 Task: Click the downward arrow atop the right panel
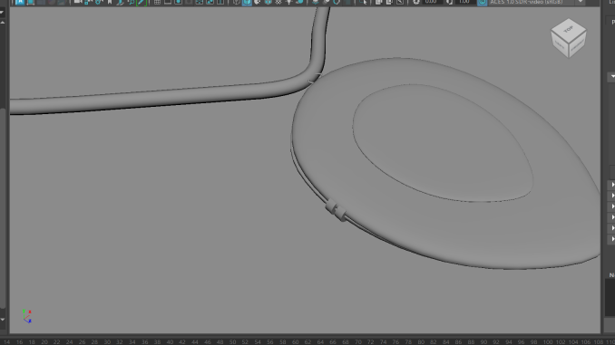[x=612, y=76]
